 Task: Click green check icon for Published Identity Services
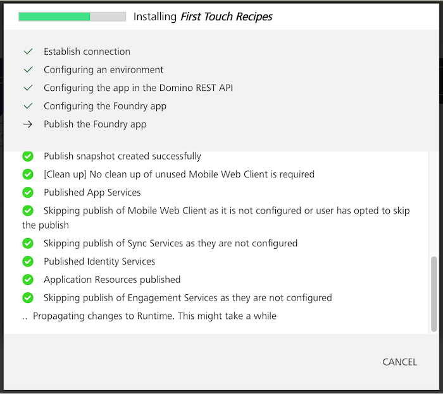point(28,261)
